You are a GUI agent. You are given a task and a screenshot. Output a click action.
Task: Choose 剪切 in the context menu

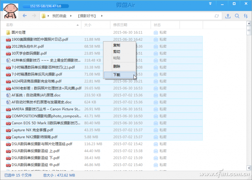(120, 52)
